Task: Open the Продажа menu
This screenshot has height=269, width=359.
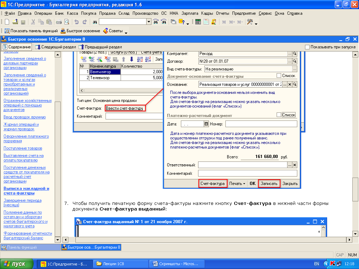Action: [x=107, y=13]
